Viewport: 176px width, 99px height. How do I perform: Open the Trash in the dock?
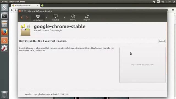click(4, 94)
